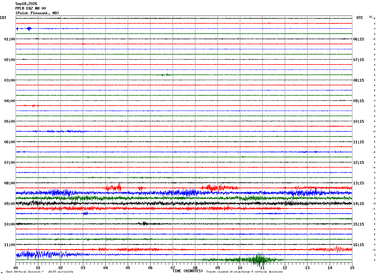This screenshot has height=276, width=377.
Task: Select the 10 minute tick label
Action: (240, 268)
